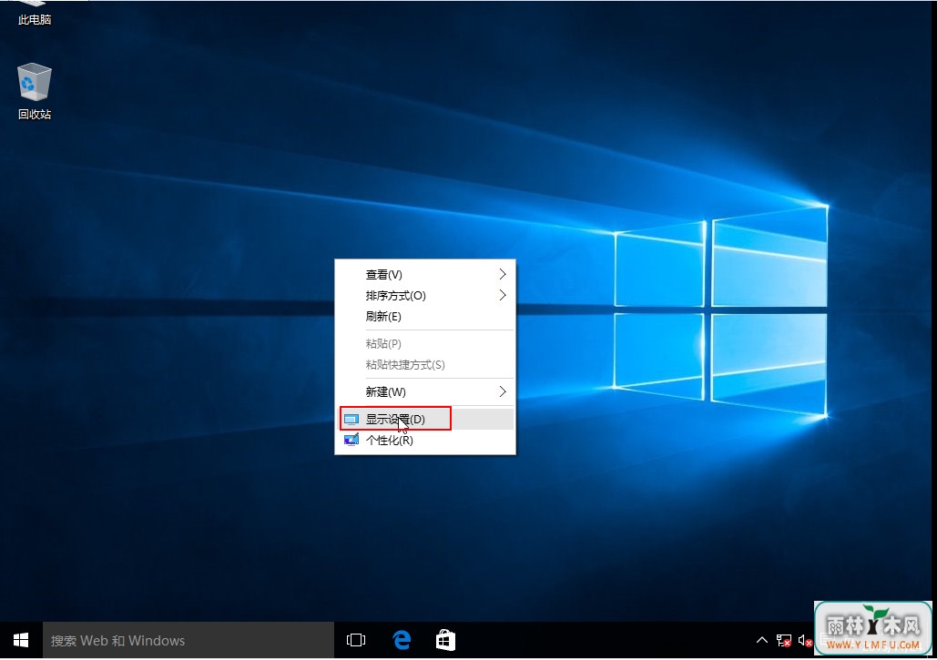Open 个性化(R) from the context menu
Screen dimensions: 937x660
[425, 441]
